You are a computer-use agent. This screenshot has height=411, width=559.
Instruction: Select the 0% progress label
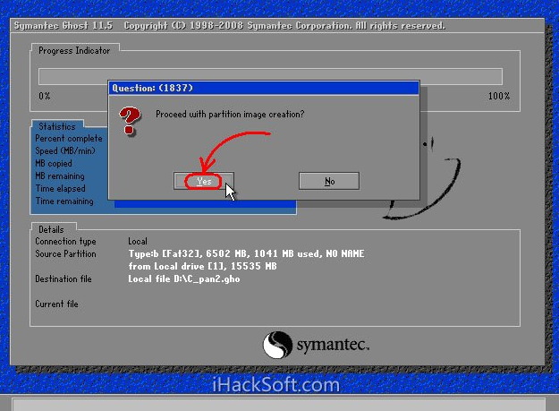(x=45, y=96)
